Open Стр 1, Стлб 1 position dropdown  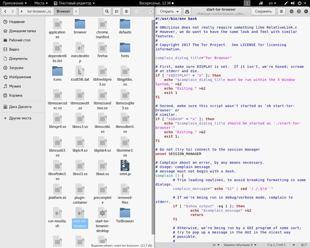(281, 245)
